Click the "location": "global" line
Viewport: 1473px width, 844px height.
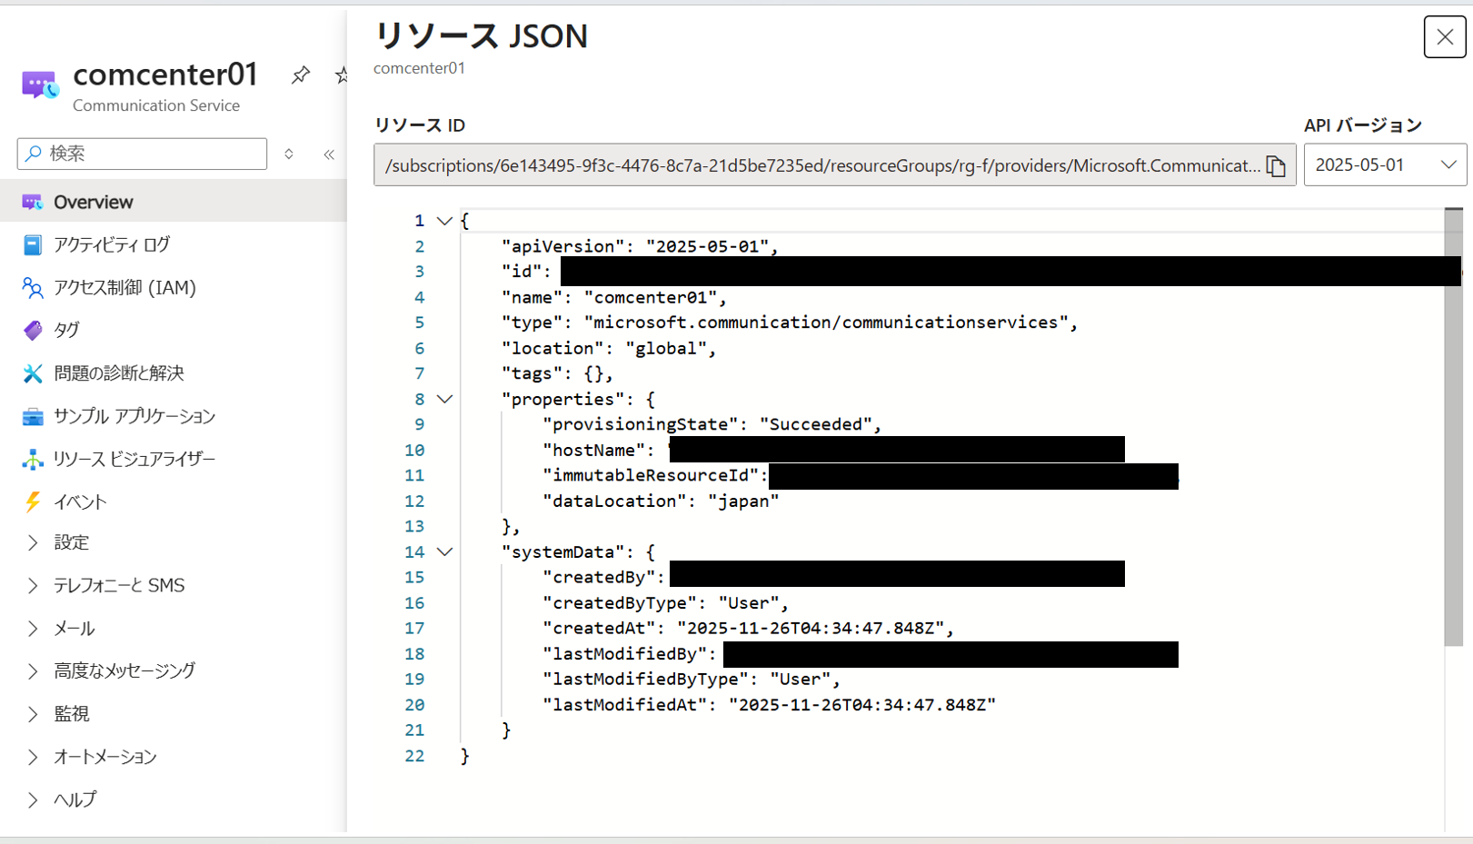pyautogui.click(x=609, y=348)
